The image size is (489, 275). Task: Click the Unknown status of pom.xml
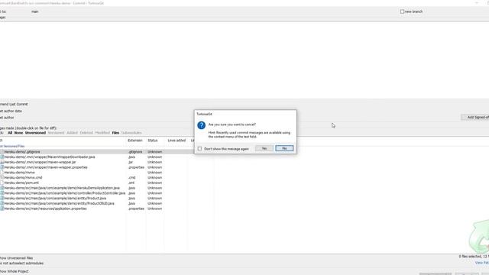pos(154,183)
